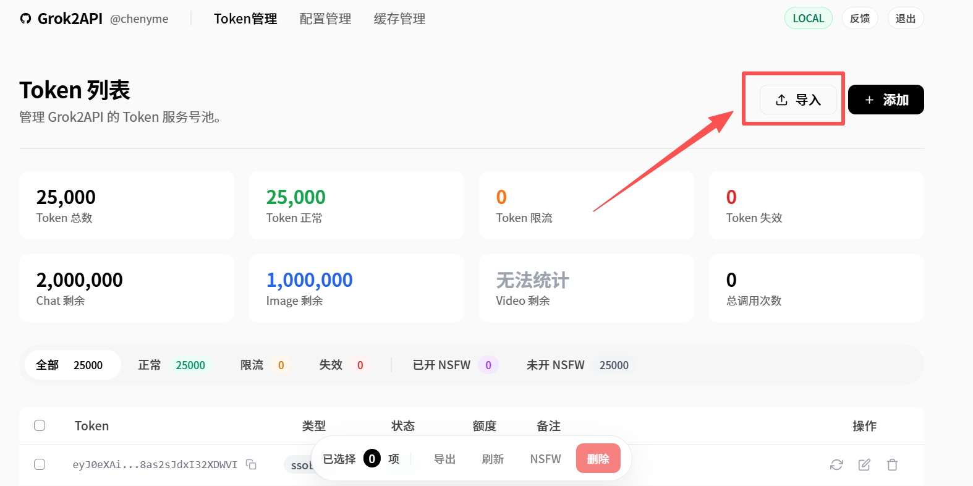This screenshot has height=486, width=973.
Task: Select all tokens via header checkbox
Action: [x=40, y=425]
